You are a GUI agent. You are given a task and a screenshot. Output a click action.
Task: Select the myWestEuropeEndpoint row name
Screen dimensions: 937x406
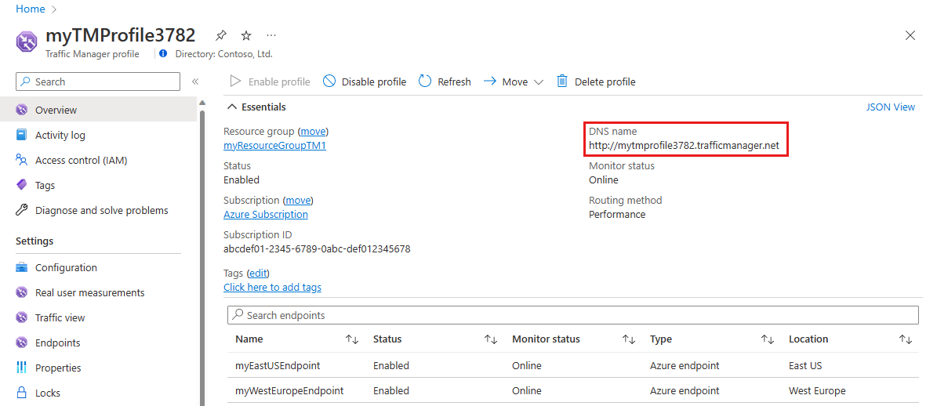point(289,390)
